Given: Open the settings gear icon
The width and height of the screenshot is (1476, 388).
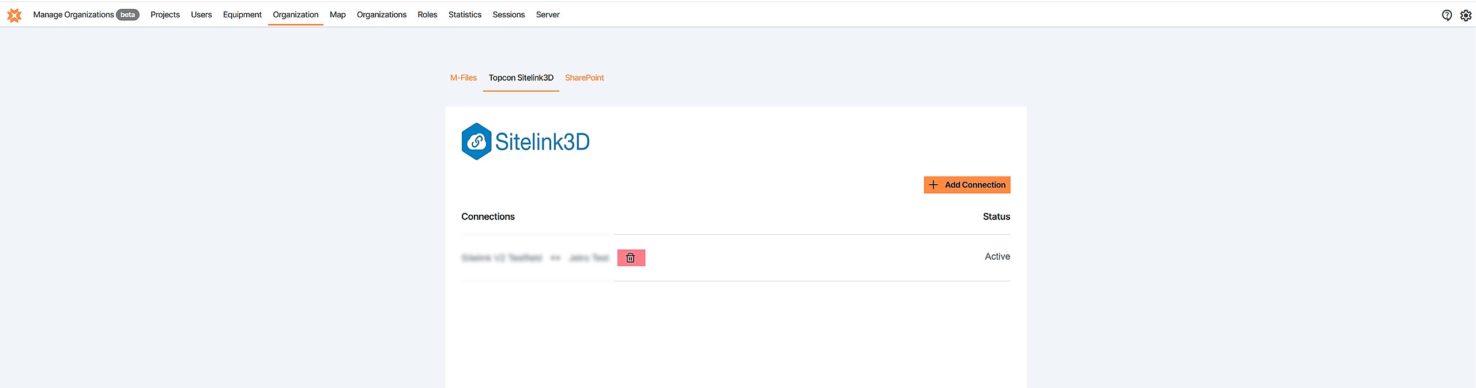Looking at the screenshot, I should [1466, 15].
